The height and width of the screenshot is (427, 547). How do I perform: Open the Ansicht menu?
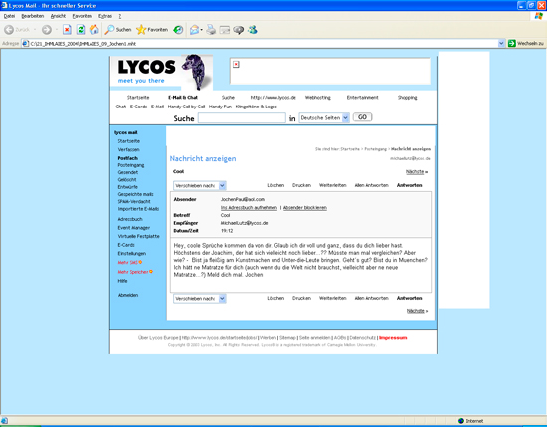pos(58,16)
